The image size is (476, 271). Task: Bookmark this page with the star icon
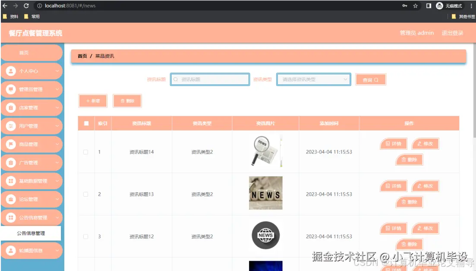tap(415, 6)
